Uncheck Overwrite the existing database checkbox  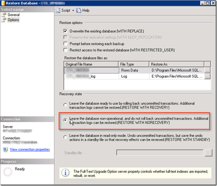coord(65,31)
